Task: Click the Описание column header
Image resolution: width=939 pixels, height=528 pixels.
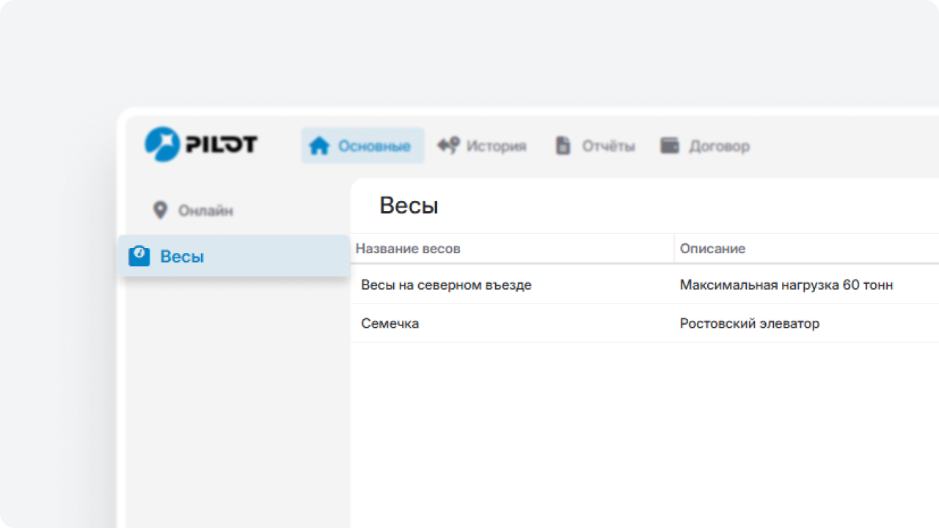Action: tap(712, 249)
